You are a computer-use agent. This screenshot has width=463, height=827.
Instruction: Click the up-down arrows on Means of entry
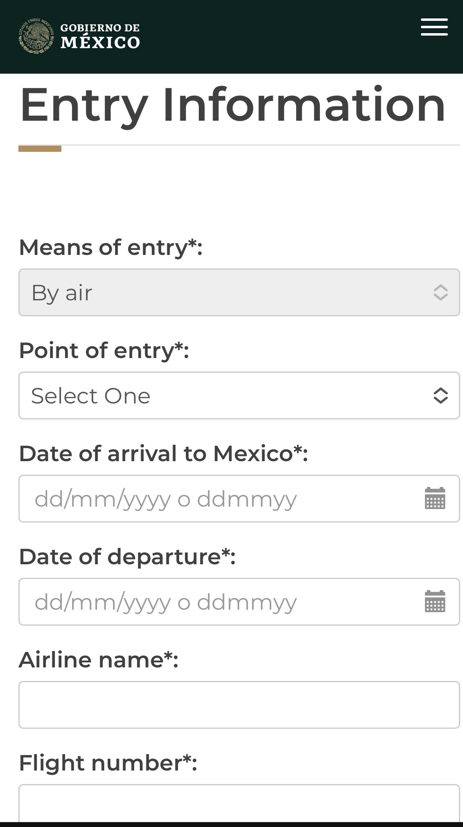click(x=440, y=292)
